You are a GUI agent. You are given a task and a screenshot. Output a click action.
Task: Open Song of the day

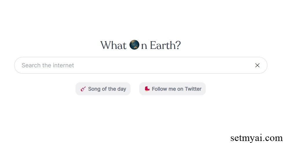(x=103, y=89)
